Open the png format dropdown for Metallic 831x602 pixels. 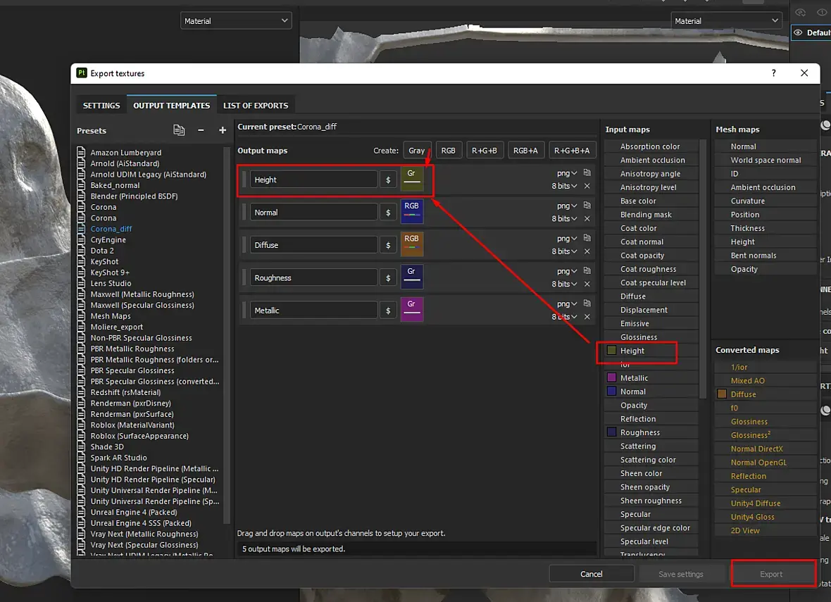click(566, 304)
